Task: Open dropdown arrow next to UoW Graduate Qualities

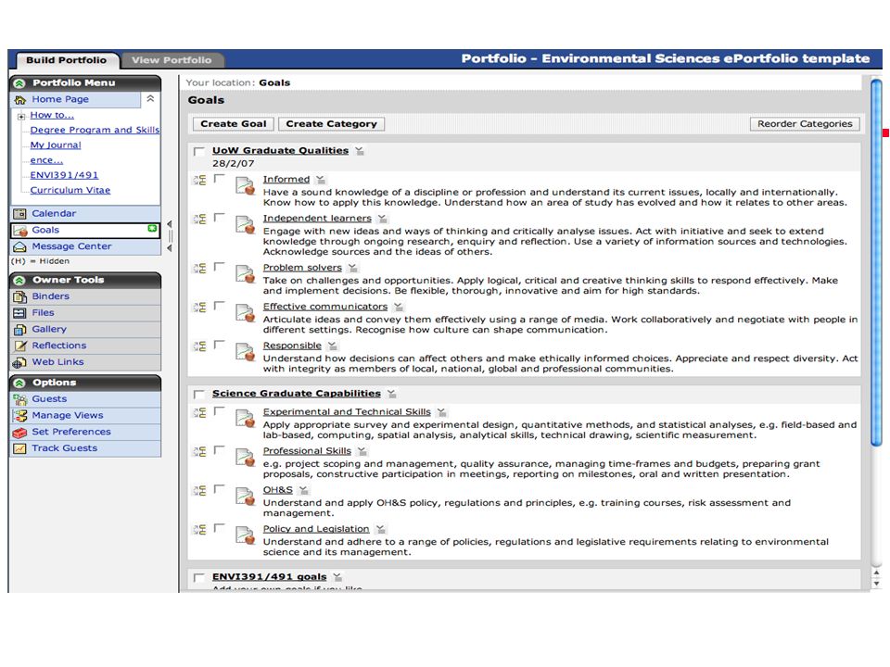Action: [360, 151]
